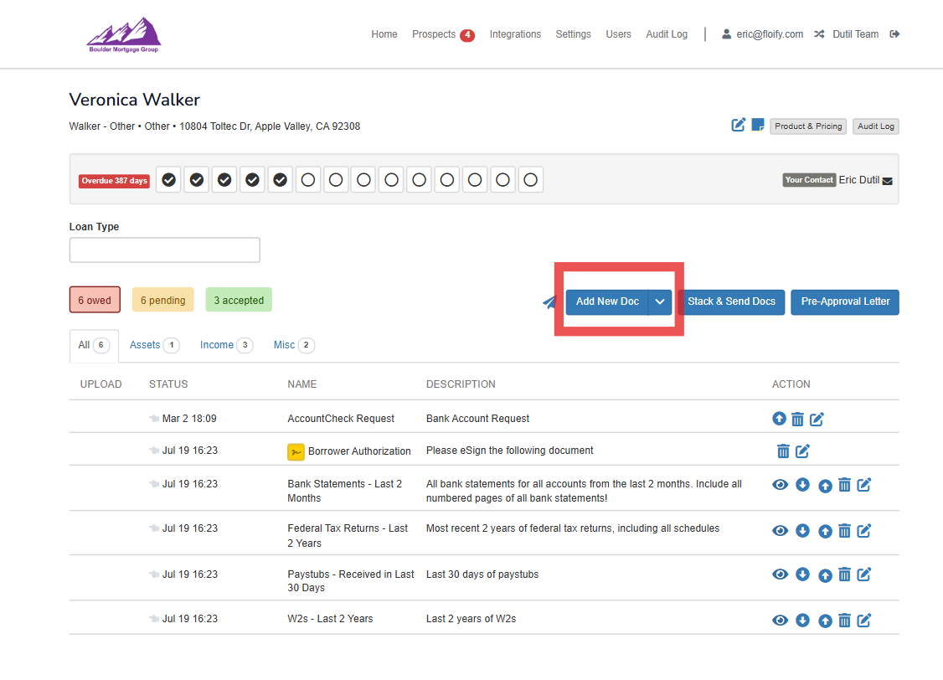Image resolution: width=943 pixels, height=680 pixels.
Task: Click the Boulder Mortgage Group logo
Action: pyautogui.click(x=124, y=36)
